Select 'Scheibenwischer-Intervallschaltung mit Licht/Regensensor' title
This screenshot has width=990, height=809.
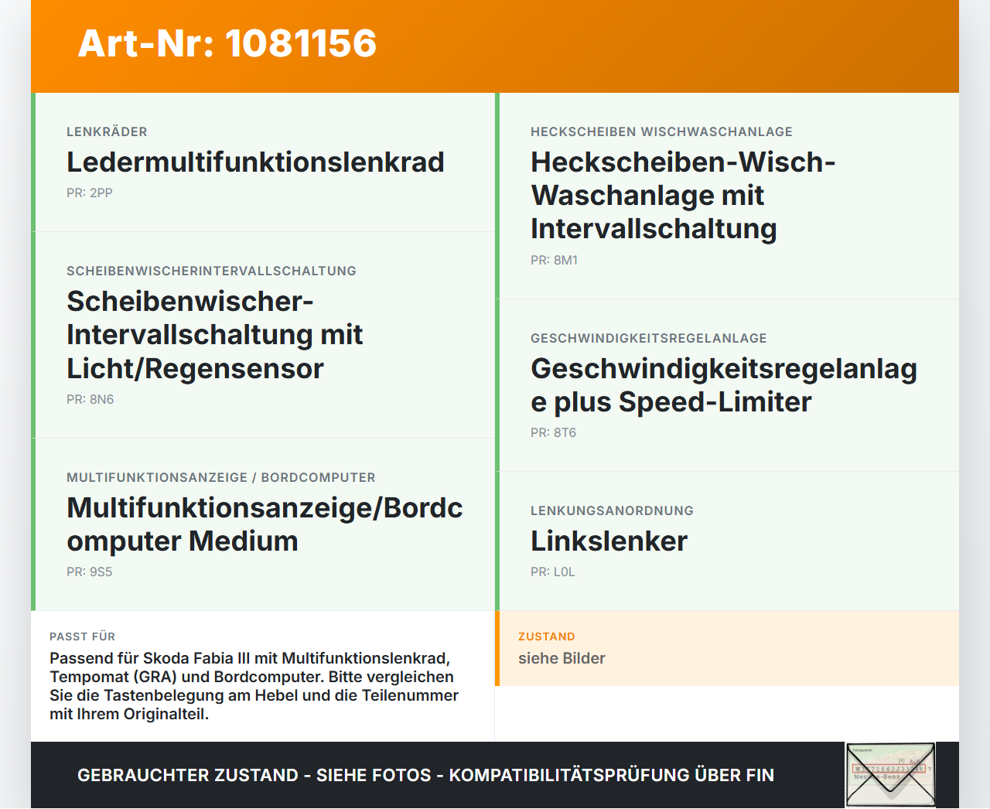[215, 335]
